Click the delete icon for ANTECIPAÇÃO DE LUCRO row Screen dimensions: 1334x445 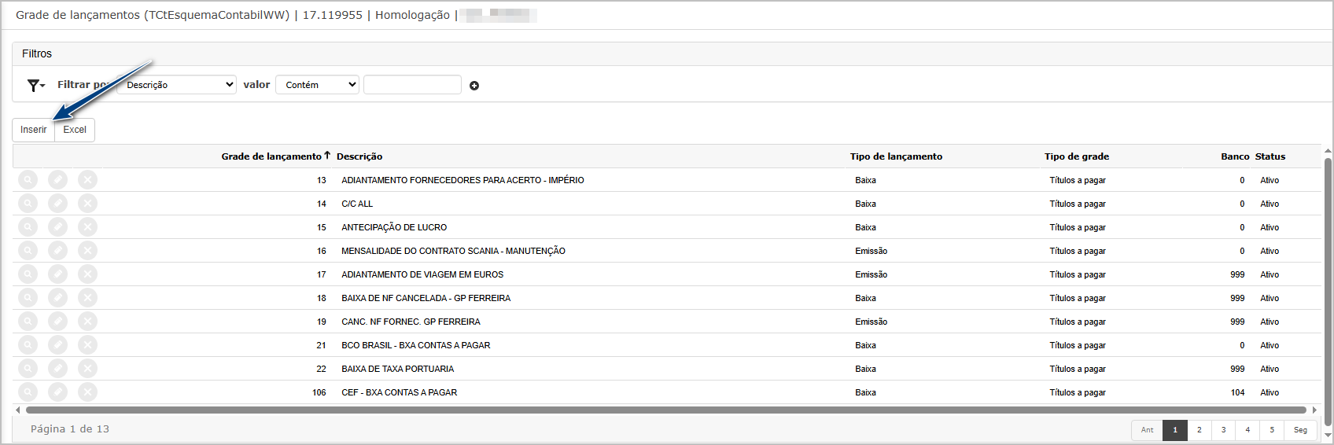click(87, 227)
